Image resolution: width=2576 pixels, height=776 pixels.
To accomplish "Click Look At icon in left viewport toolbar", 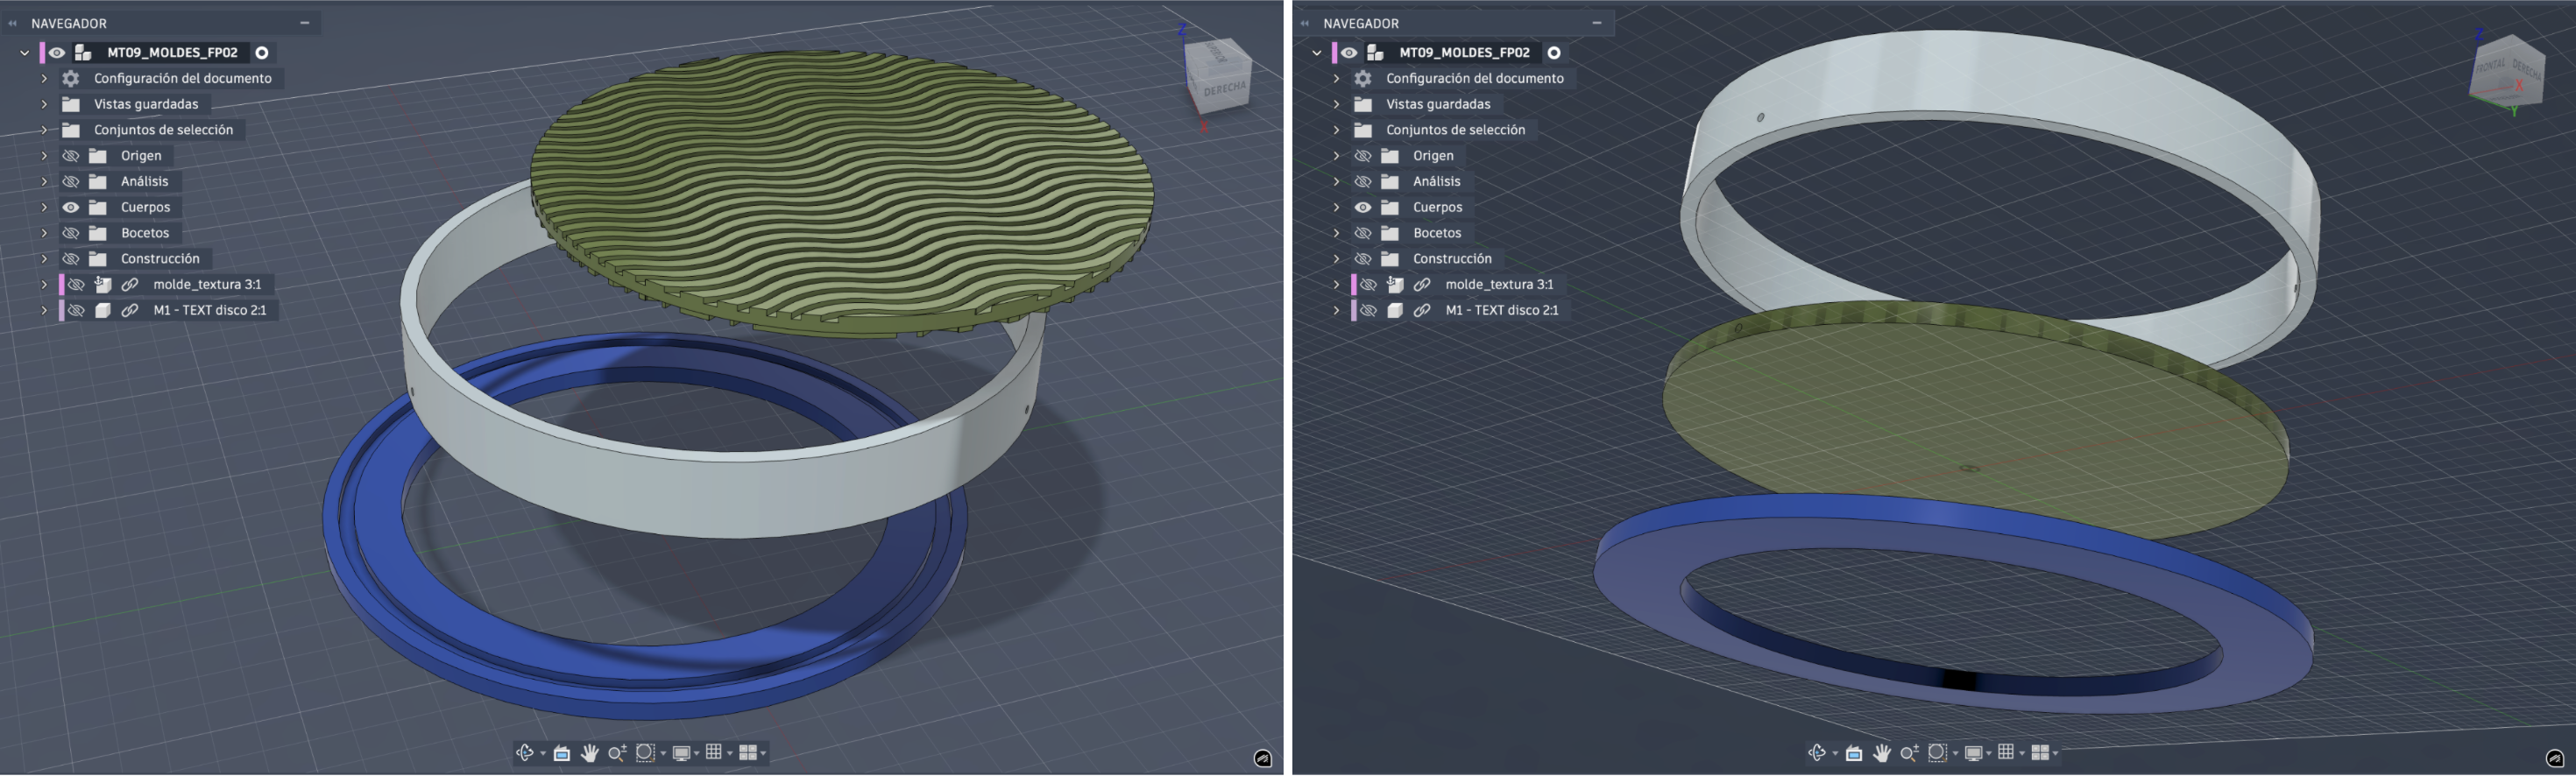I will coord(561,753).
